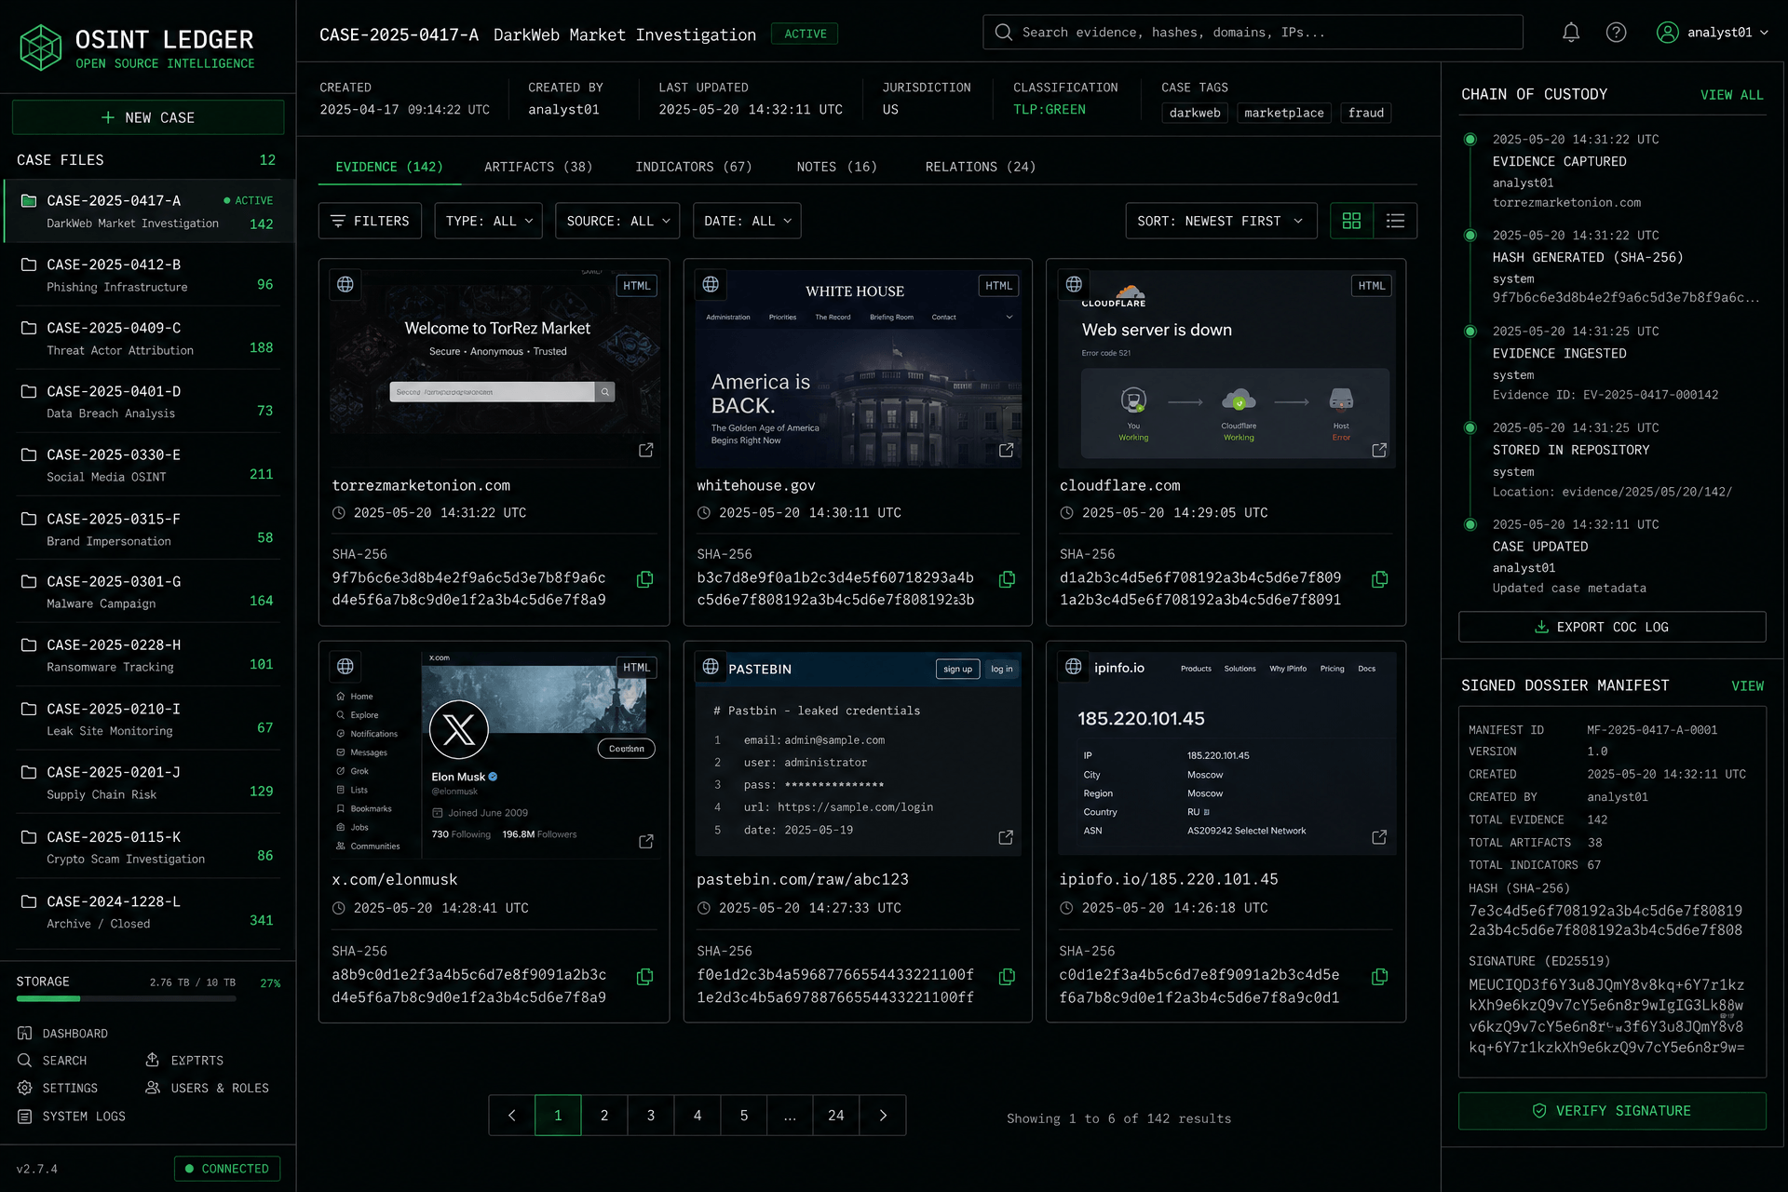
Task: Open the whitehouse.gov capture externally
Action: coord(1006,451)
